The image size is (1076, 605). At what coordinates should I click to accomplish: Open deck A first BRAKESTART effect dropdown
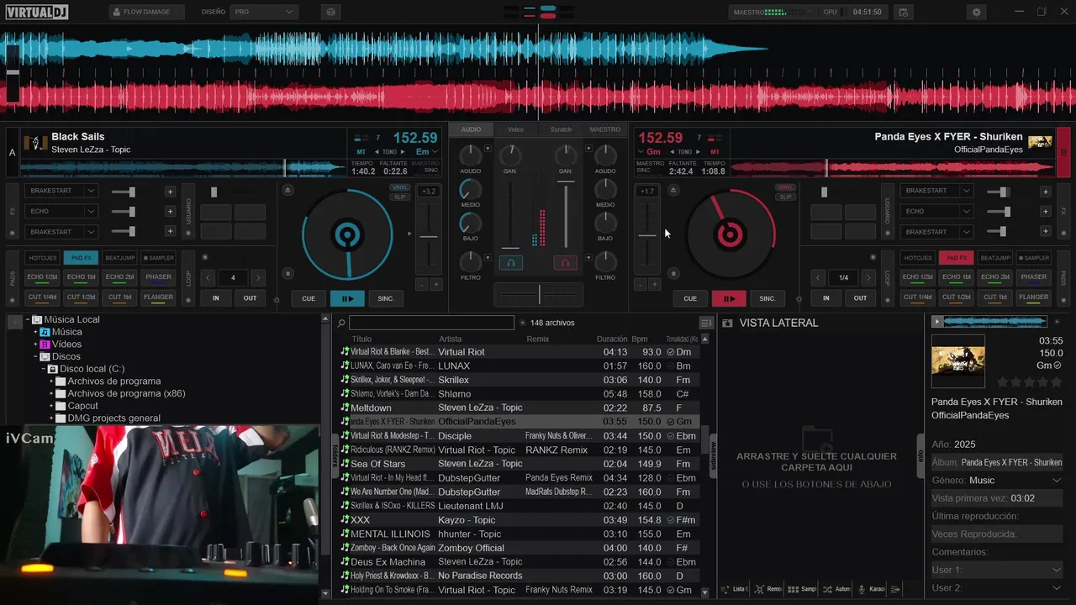[63, 191]
